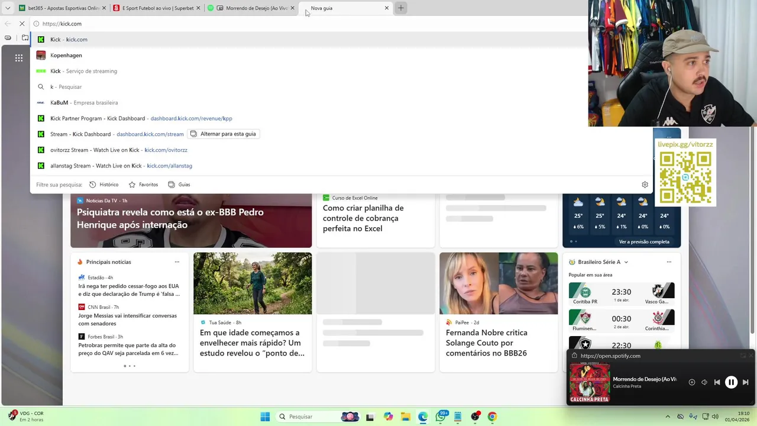The width and height of the screenshot is (757, 426).
Task: Click the address bar showing kick.com
Action: (308, 24)
